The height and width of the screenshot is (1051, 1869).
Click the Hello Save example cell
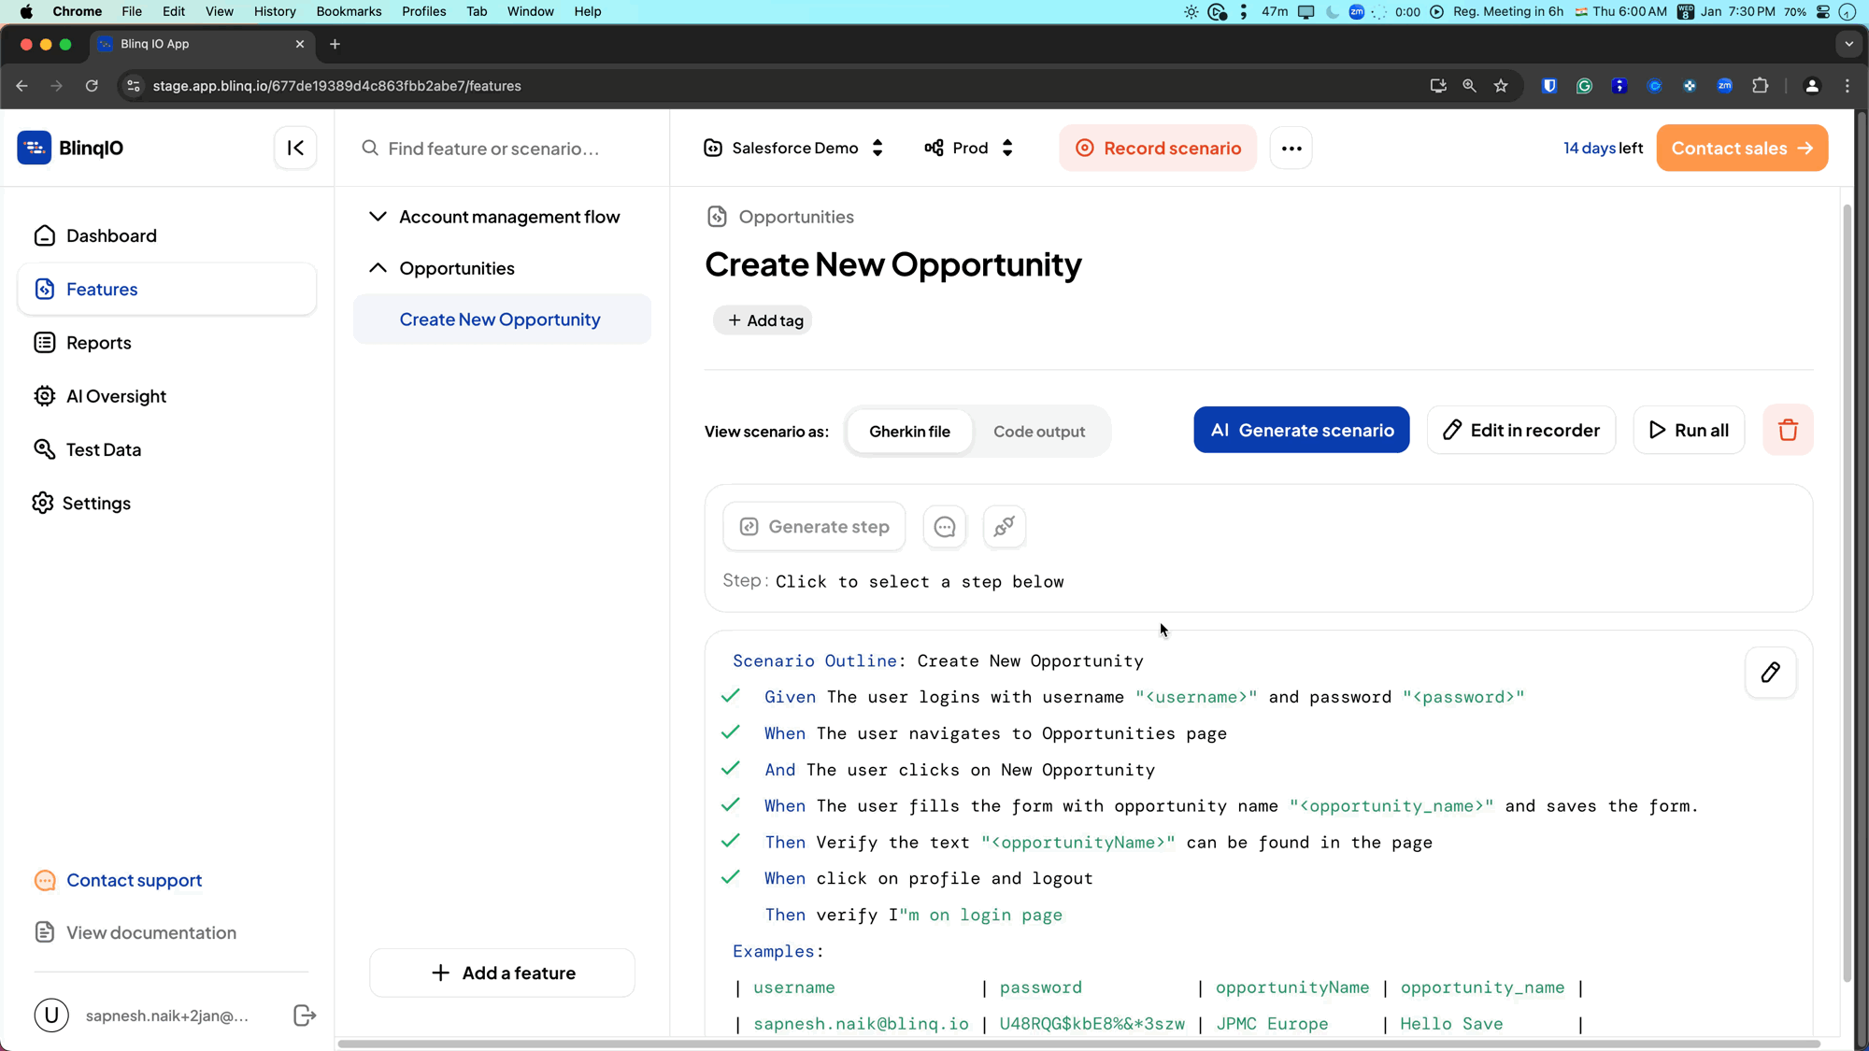pyautogui.click(x=1451, y=1024)
